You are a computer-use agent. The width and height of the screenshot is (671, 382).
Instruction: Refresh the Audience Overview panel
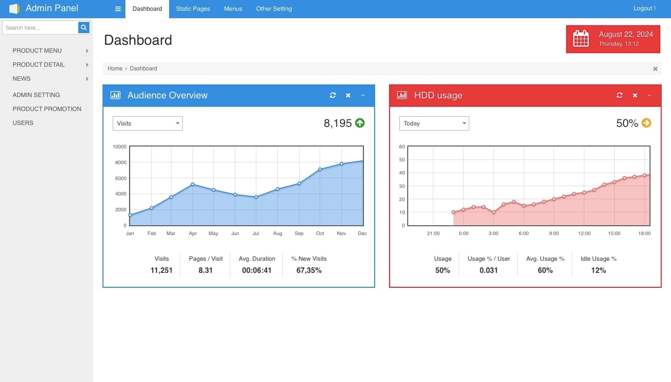(x=333, y=95)
